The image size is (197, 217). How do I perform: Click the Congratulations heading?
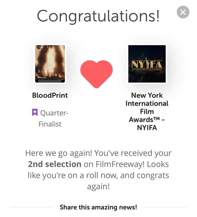(98, 16)
